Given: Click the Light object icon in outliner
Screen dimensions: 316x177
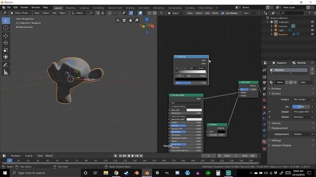Looking at the screenshot, I should click(276, 30).
